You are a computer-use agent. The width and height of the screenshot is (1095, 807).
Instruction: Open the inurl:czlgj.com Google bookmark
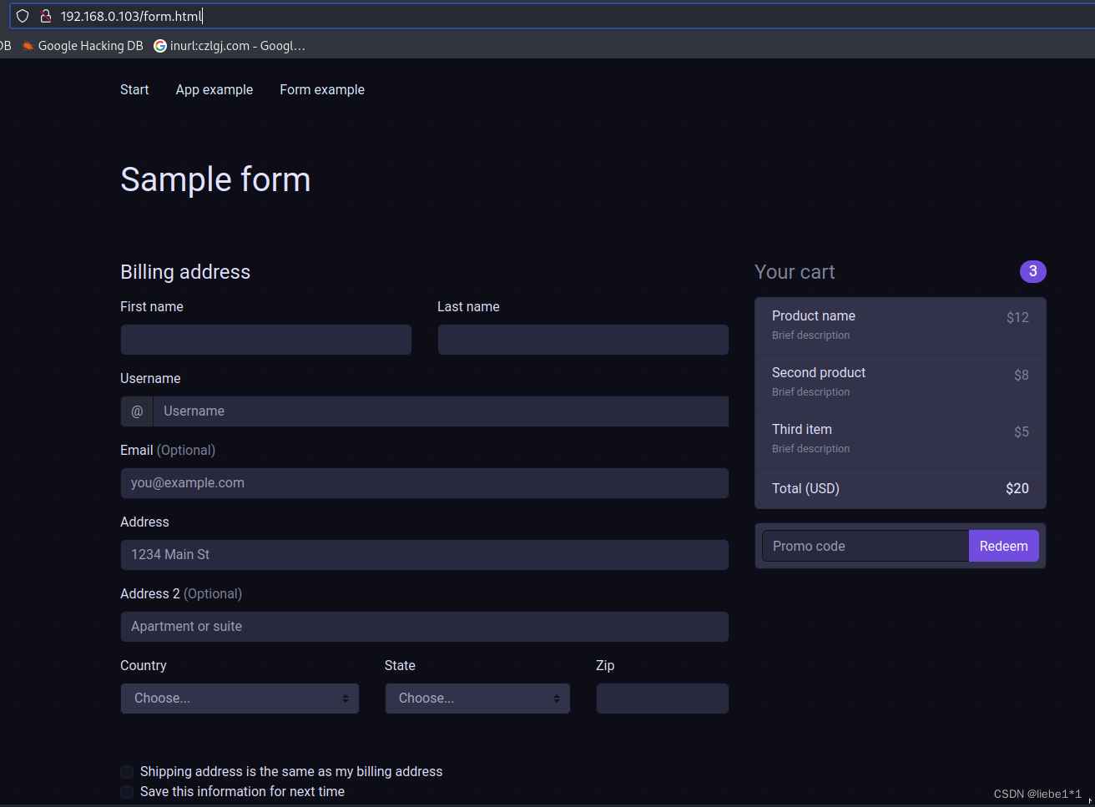coord(230,46)
